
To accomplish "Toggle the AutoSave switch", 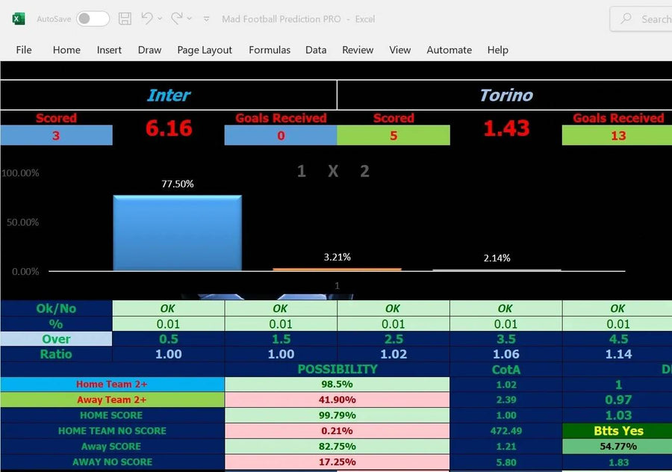I will [93, 19].
